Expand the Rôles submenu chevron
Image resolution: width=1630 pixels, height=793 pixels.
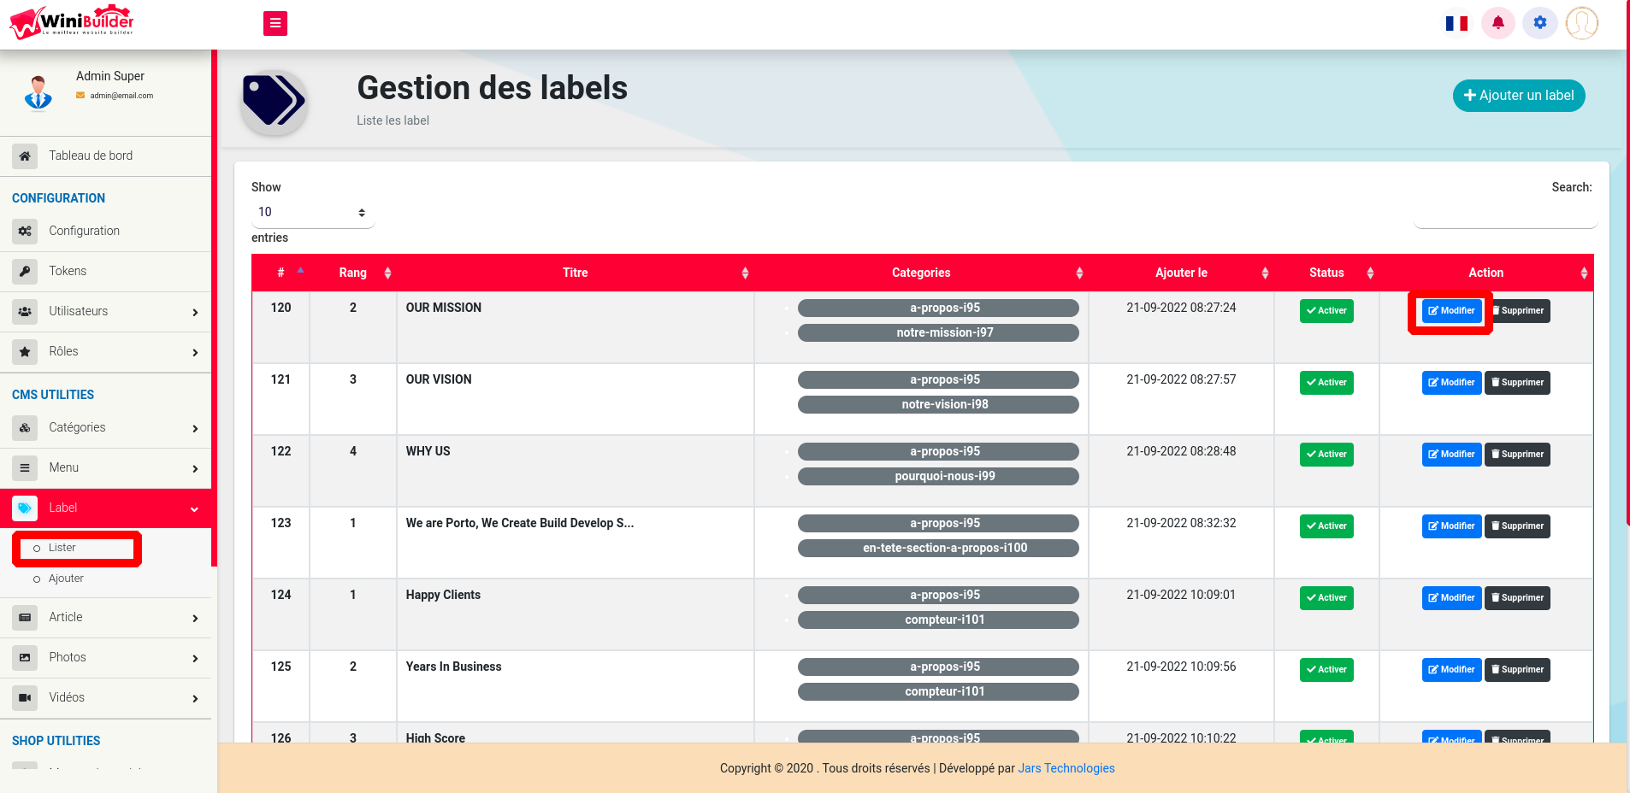[x=195, y=353]
